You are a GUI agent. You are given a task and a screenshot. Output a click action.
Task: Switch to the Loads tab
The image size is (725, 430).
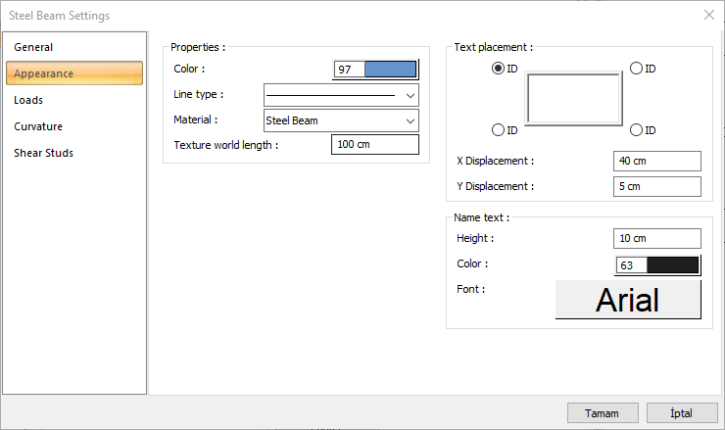click(x=28, y=100)
